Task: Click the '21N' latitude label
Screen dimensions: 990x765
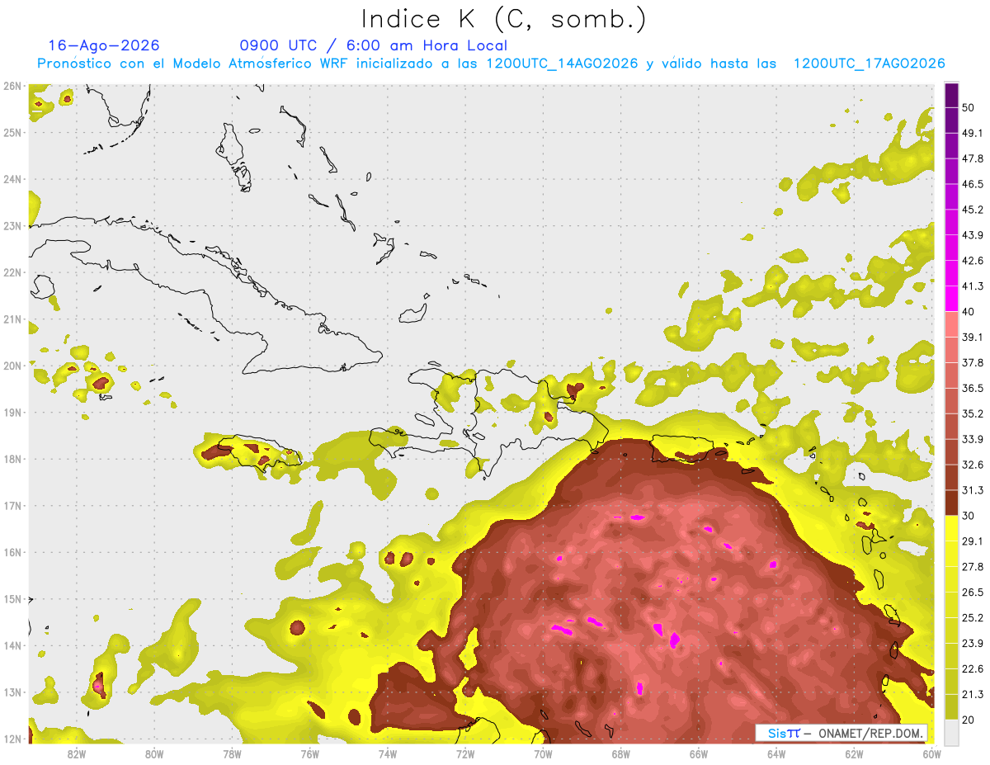Action: 12,319
